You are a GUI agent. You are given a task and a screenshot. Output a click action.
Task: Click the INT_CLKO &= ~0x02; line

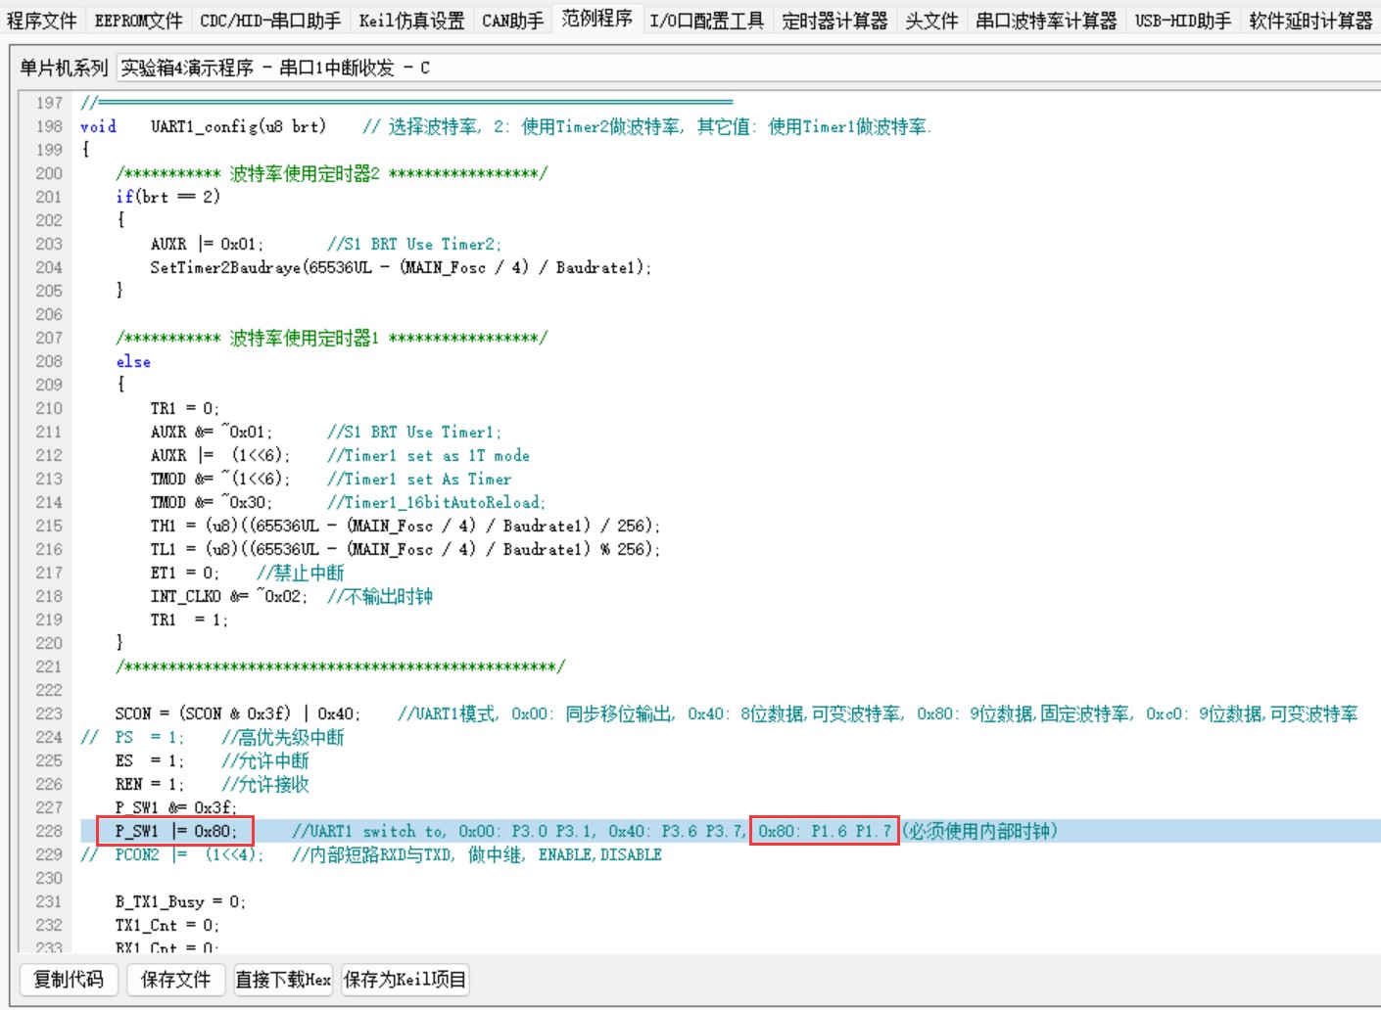coord(291,596)
